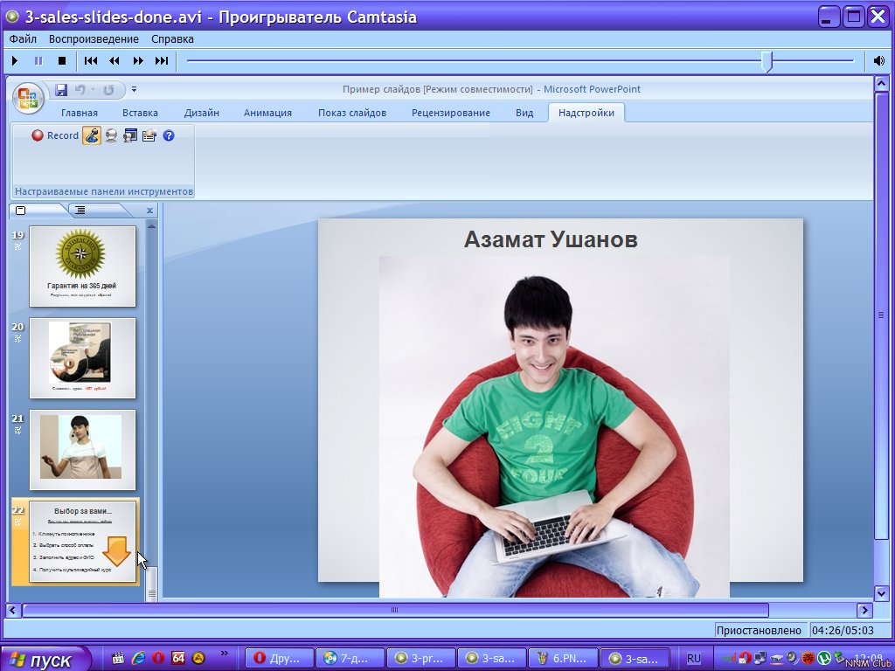Open Camtasia add-in help icon
This screenshot has height=671, width=895.
(169, 135)
